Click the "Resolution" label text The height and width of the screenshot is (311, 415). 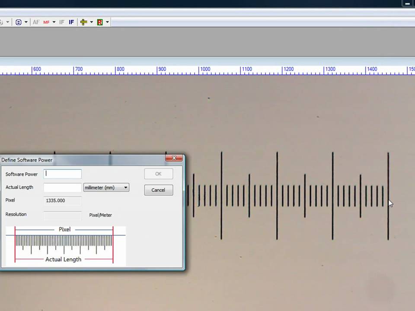16,214
